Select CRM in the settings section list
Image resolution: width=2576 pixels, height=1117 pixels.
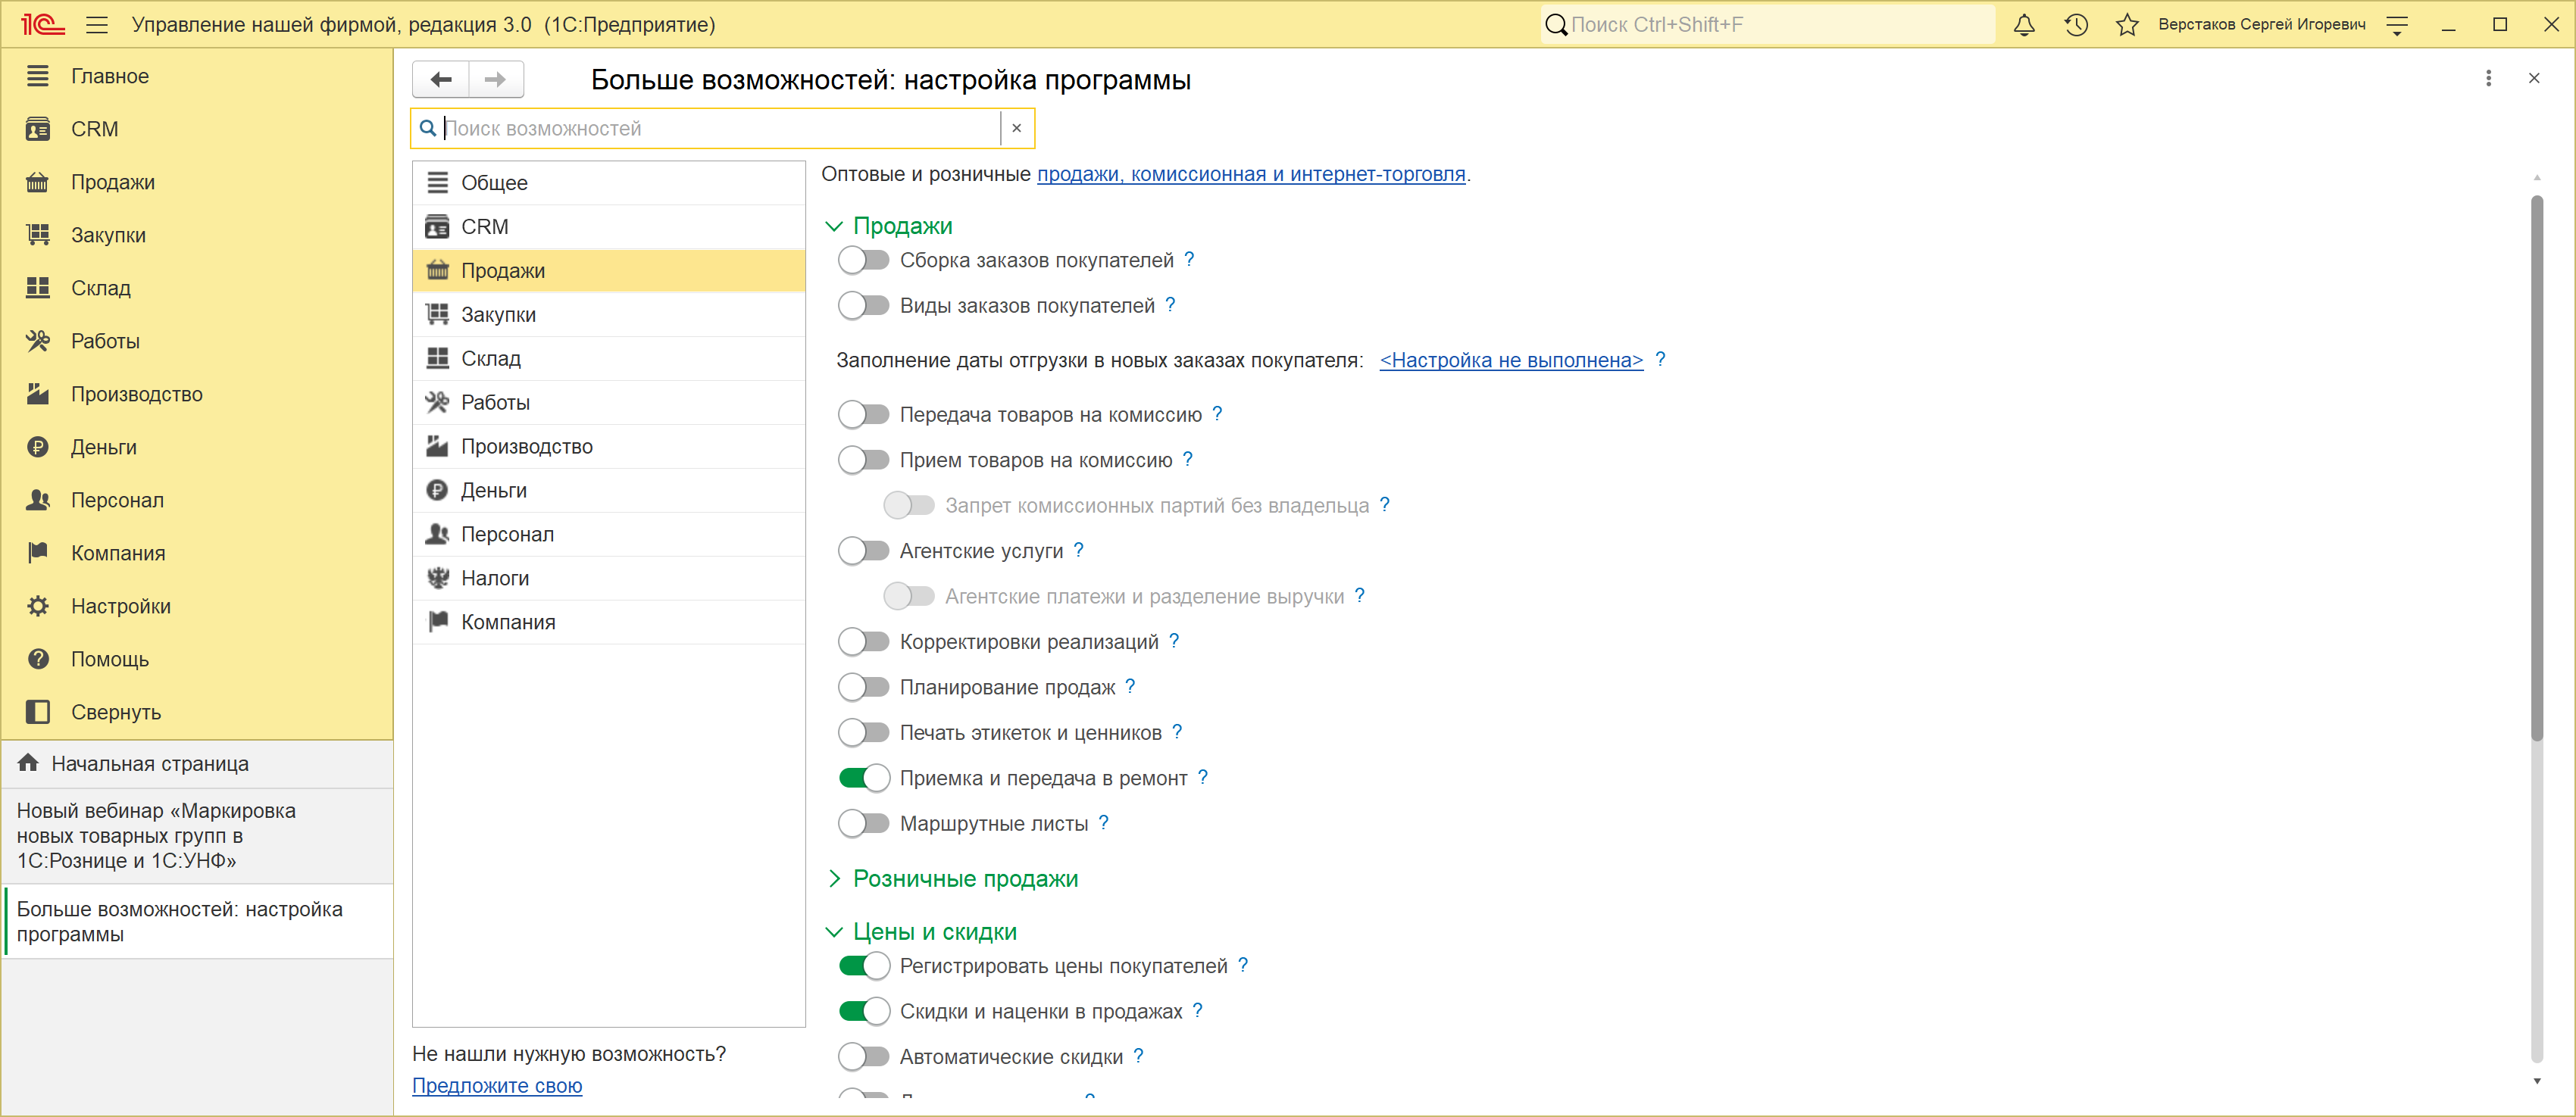tap(608, 226)
